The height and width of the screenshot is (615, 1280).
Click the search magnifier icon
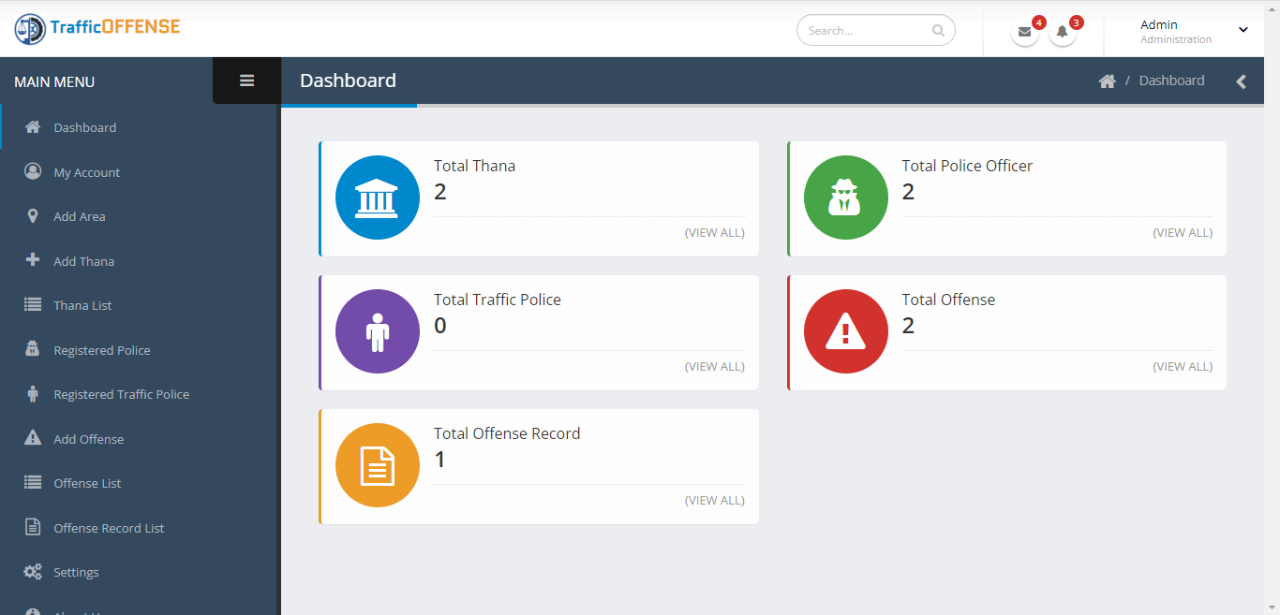point(938,31)
